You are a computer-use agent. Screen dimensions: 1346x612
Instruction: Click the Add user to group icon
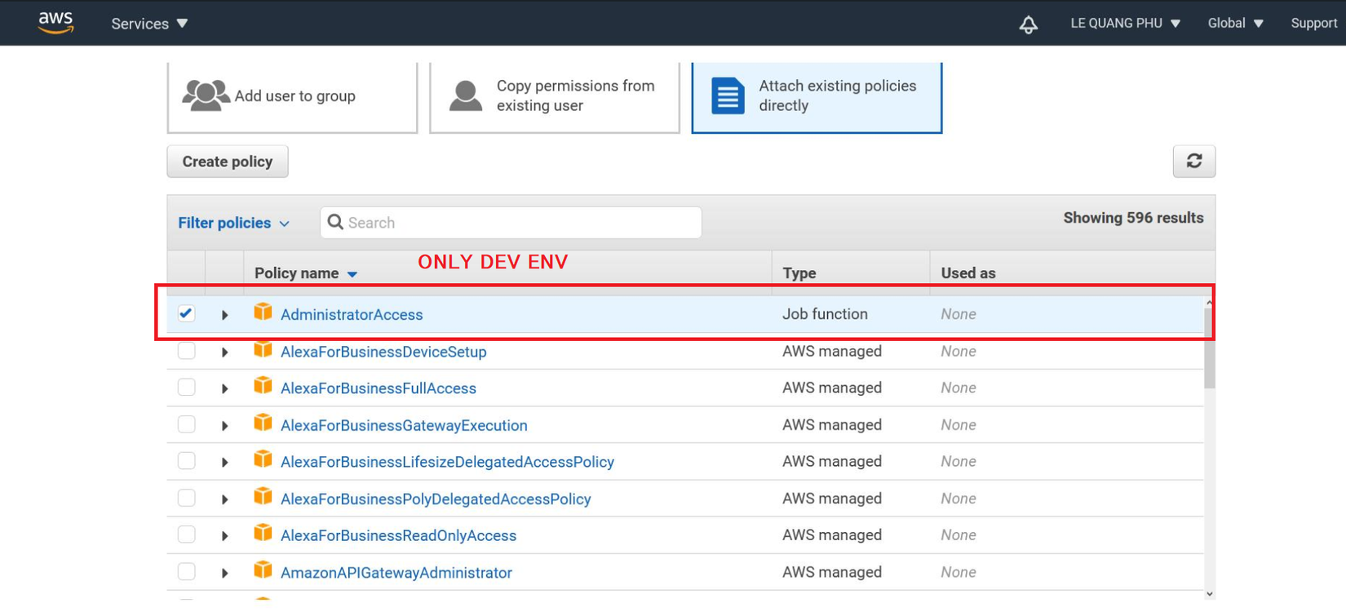206,95
